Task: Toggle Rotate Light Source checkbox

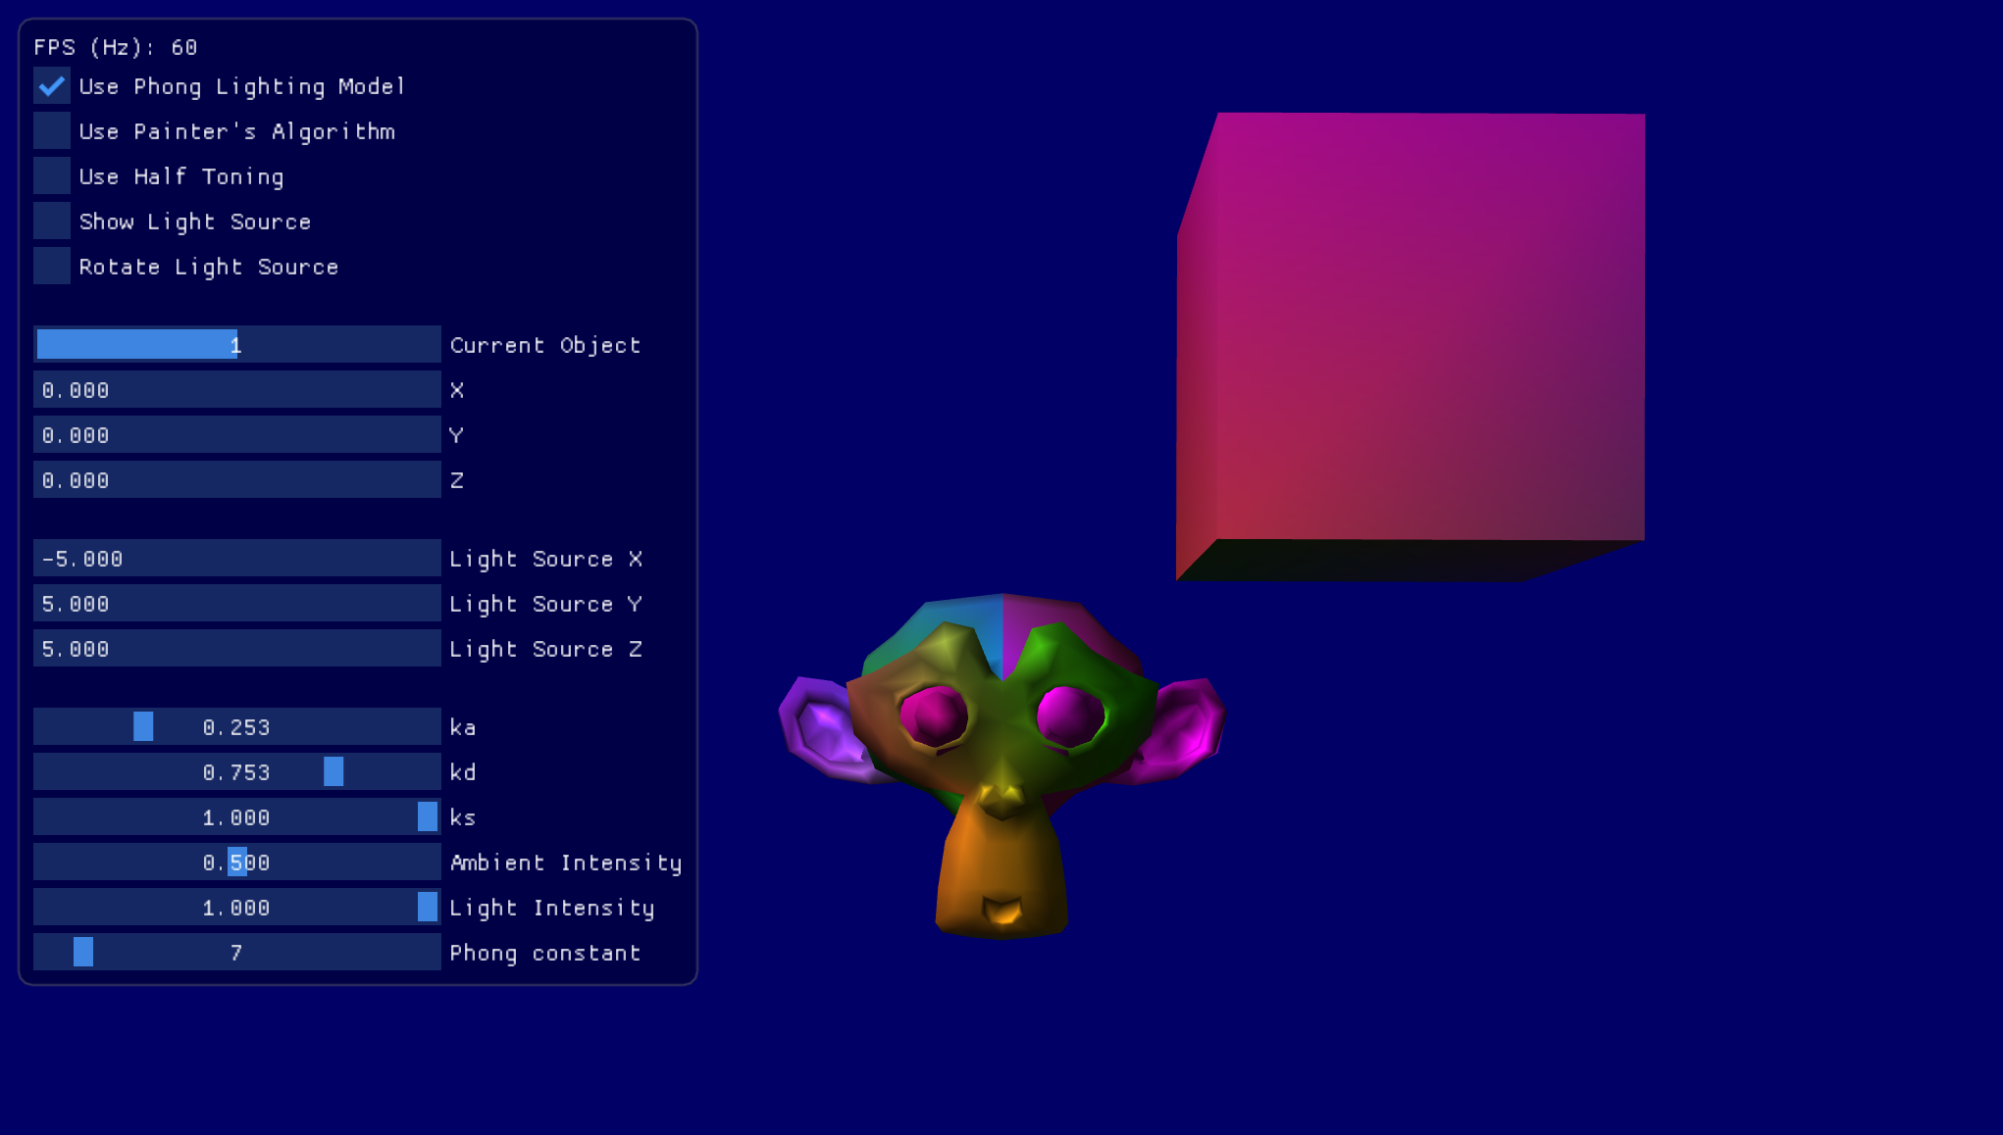Action: point(52,267)
